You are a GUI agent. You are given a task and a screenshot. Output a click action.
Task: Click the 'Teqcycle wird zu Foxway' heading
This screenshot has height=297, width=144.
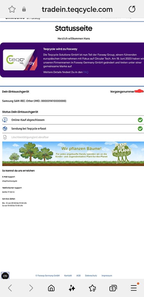point(60,49)
